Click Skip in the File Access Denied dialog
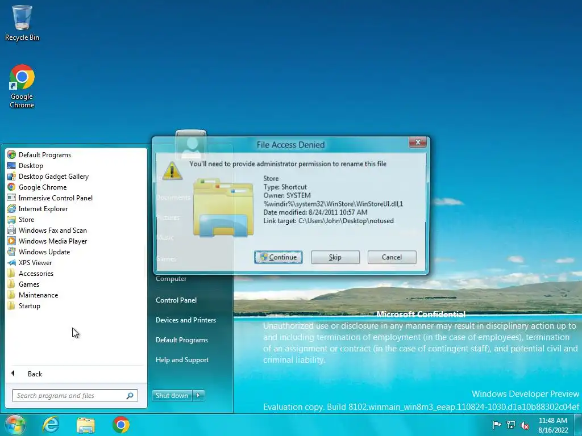This screenshot has height=436, width=582. (x=335, y=257)
